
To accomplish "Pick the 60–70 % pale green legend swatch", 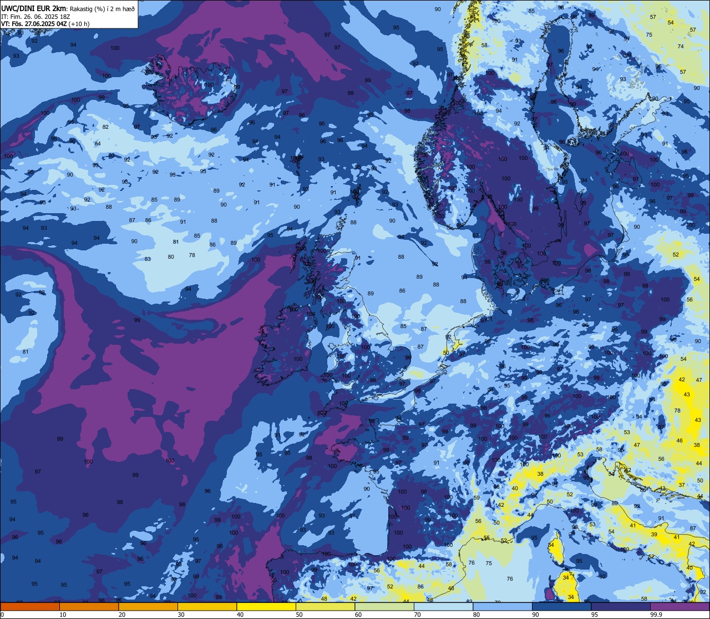I will tap(384, 607).
